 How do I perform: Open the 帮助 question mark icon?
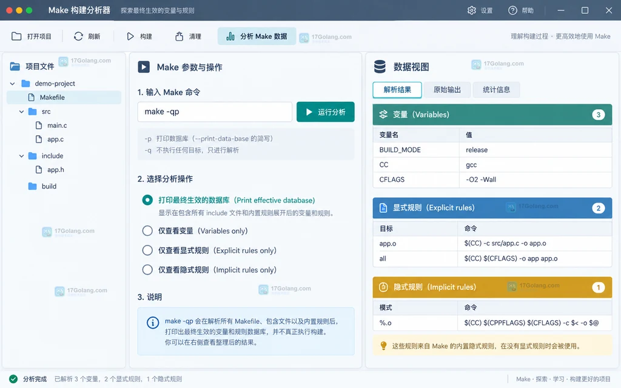[512, 10]
